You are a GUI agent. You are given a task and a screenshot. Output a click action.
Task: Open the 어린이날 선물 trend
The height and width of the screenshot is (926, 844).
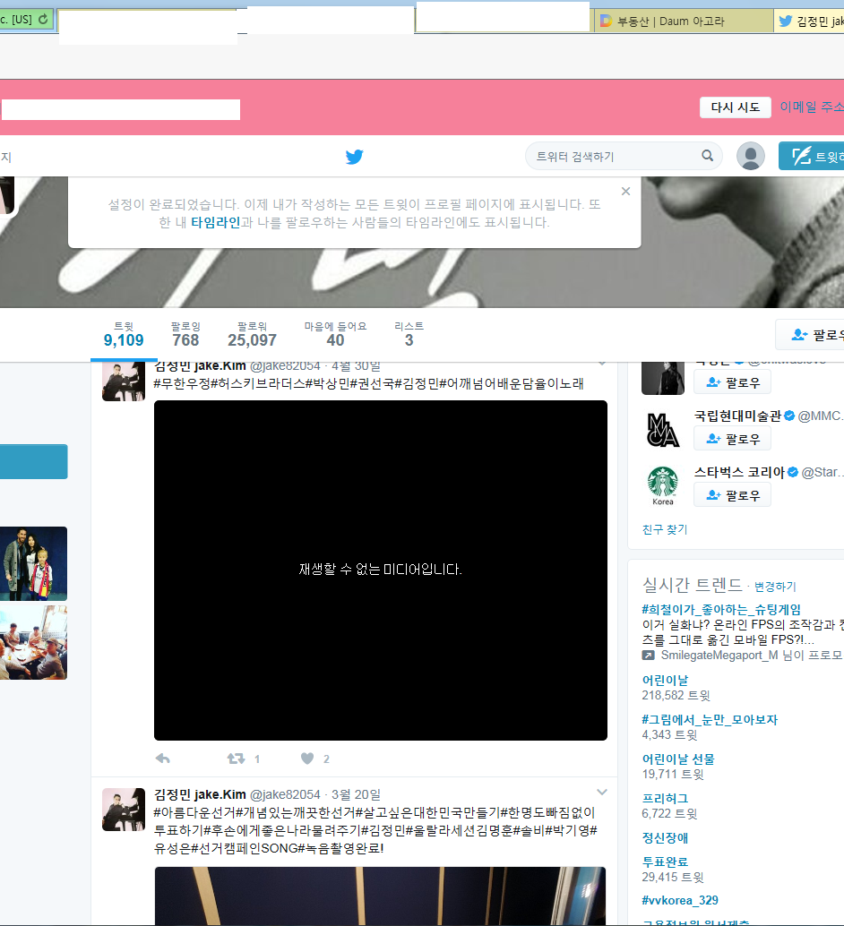tap(678, 759)
